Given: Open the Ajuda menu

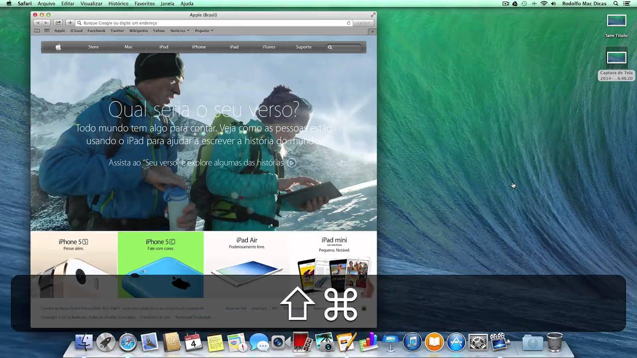Looking at the screenshot, I should coord(187,3).
